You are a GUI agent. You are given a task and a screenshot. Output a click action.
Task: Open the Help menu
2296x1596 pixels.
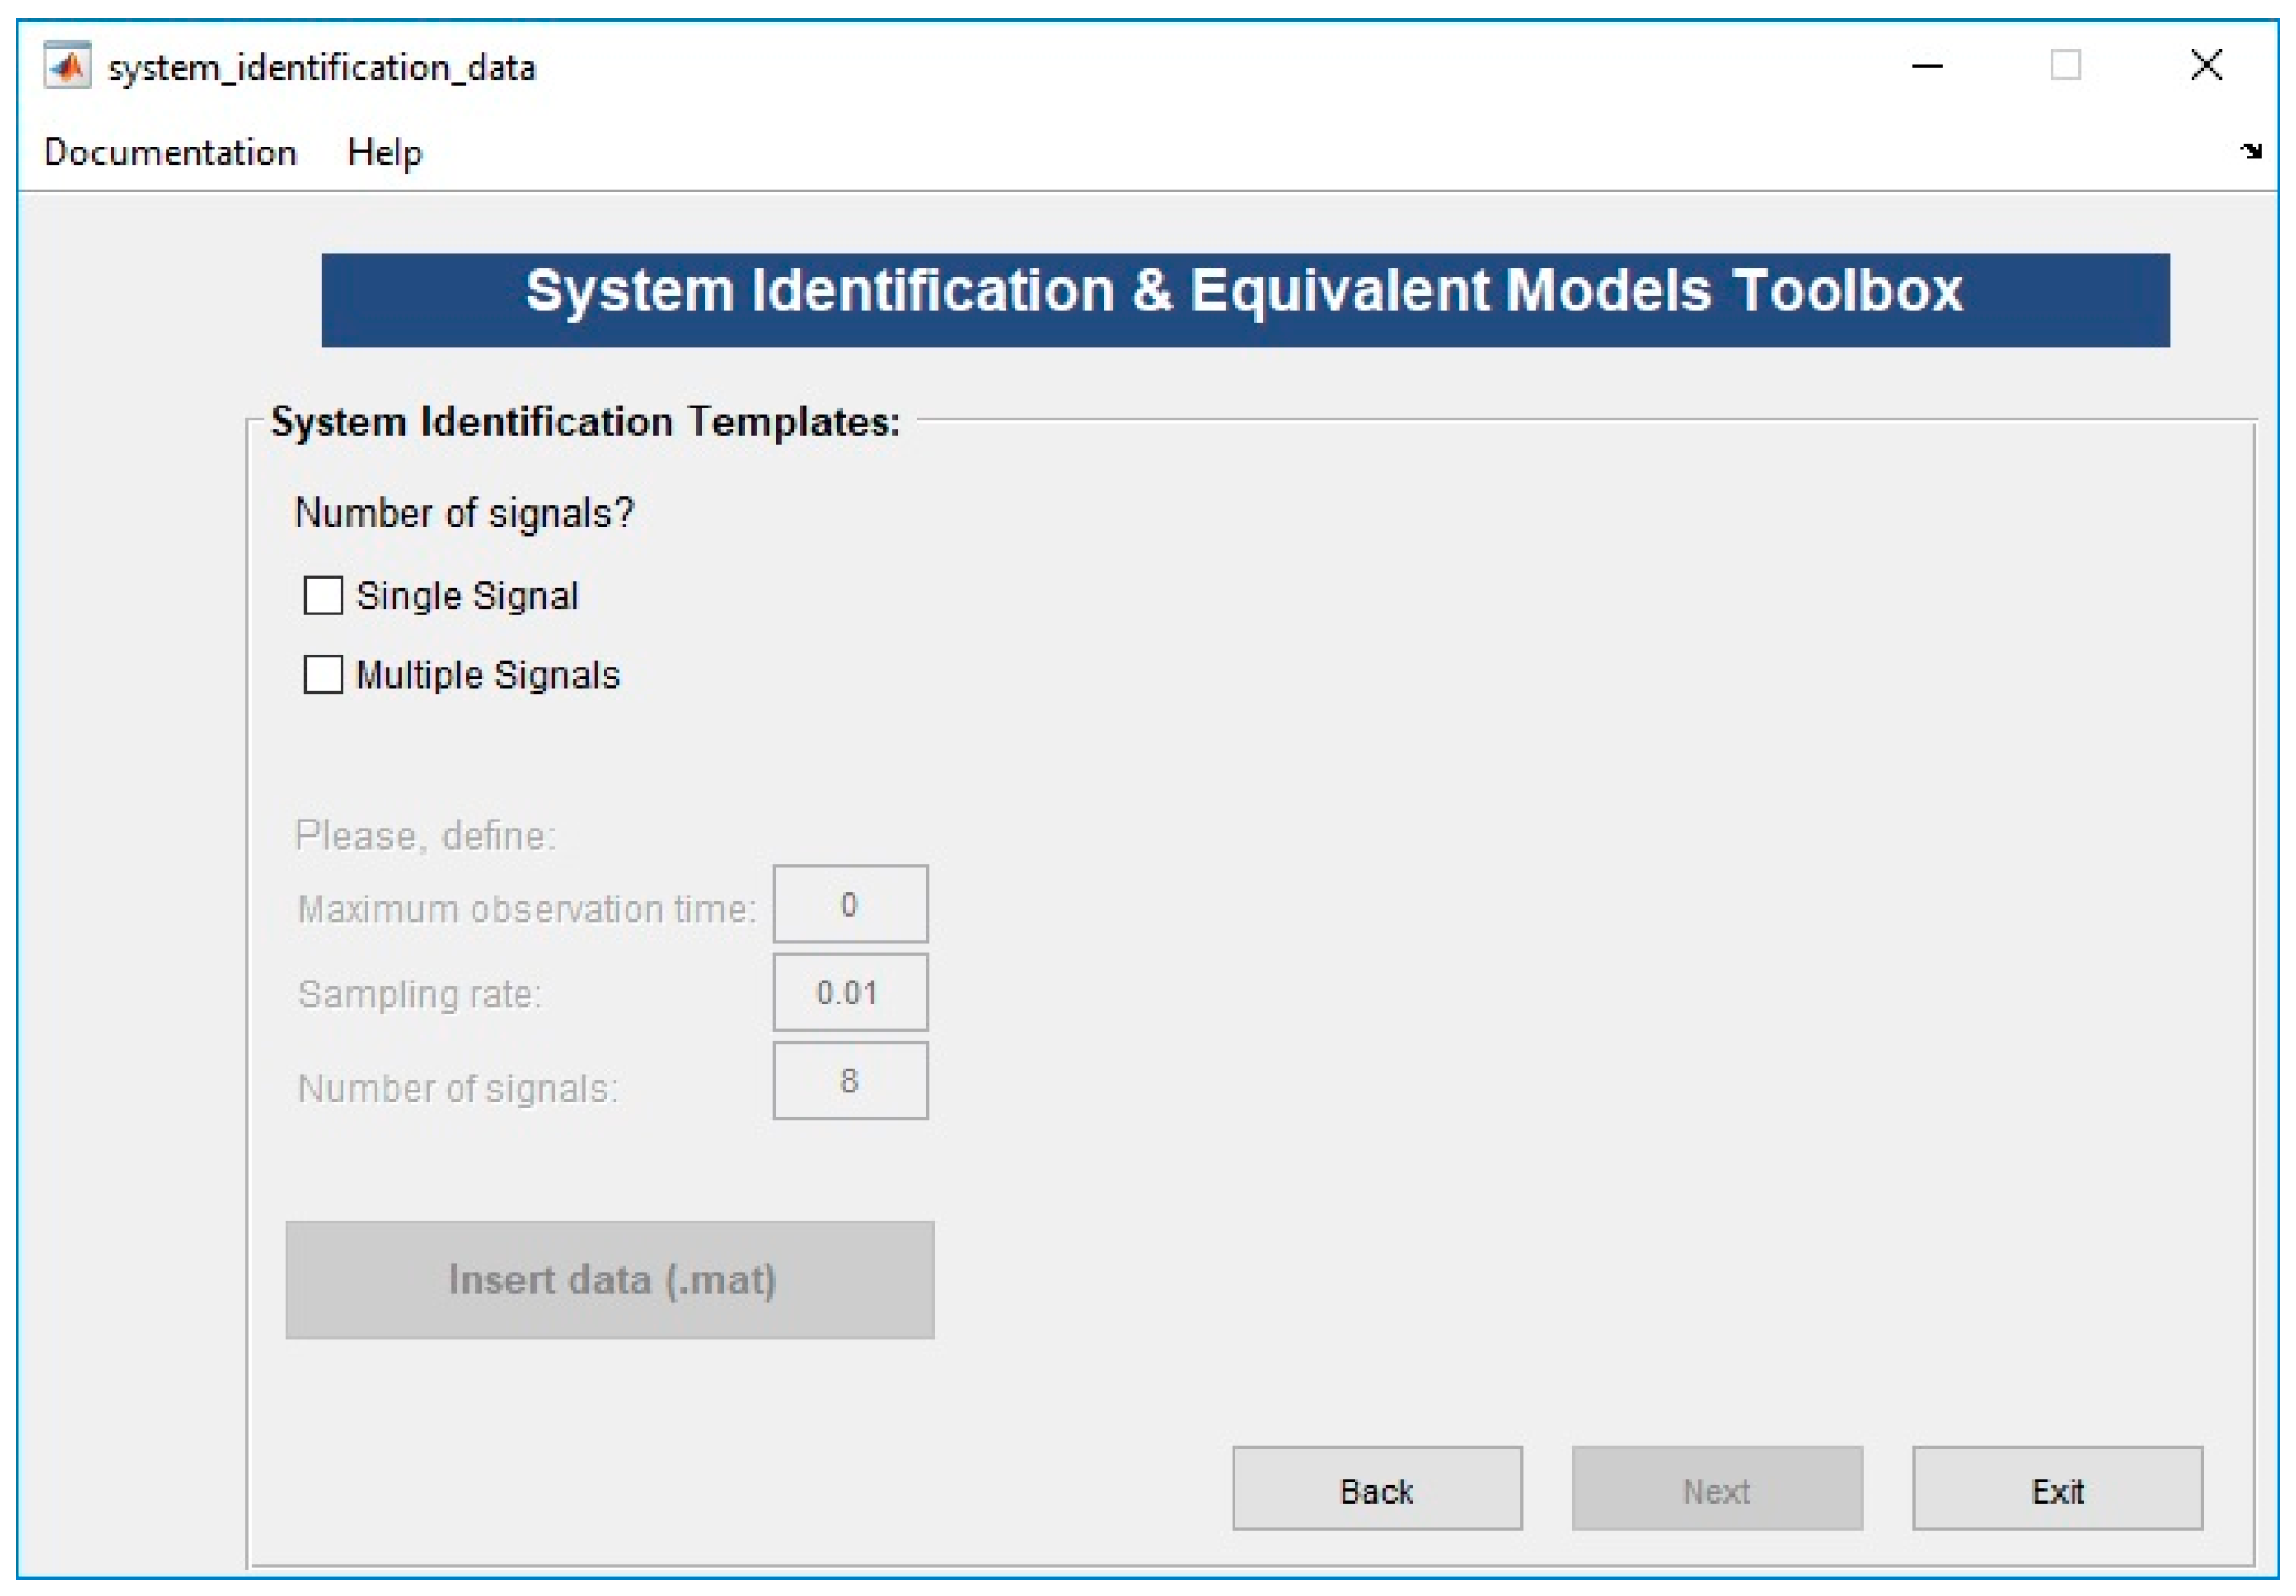pos(384,152)
